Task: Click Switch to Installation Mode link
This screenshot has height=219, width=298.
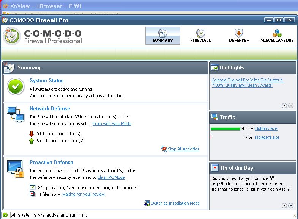Action: click(x=175, y=203)
